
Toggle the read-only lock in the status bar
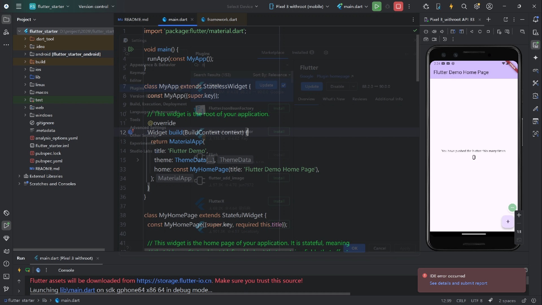point(524,300)
